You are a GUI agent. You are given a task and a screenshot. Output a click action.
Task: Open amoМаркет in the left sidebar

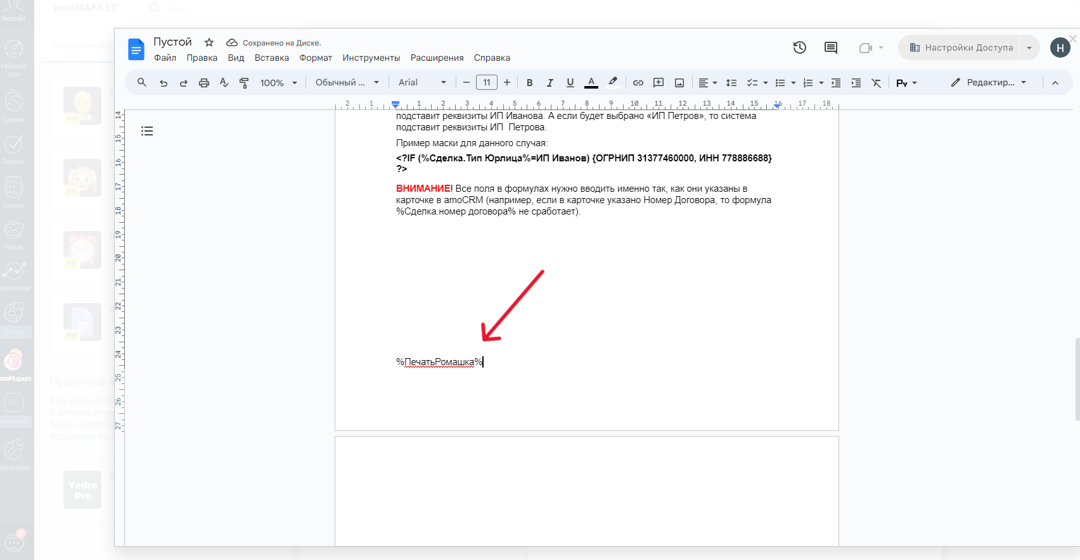click(x=14, y=366)
